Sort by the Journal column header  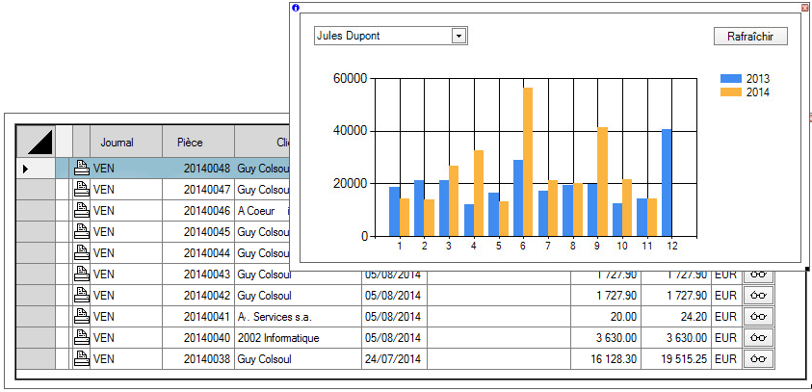117,142
